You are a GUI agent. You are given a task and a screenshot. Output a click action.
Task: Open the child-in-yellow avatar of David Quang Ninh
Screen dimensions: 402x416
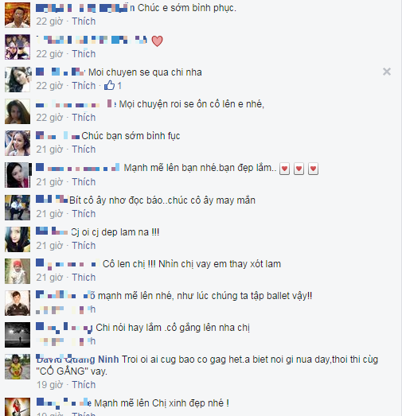point(18,367)
